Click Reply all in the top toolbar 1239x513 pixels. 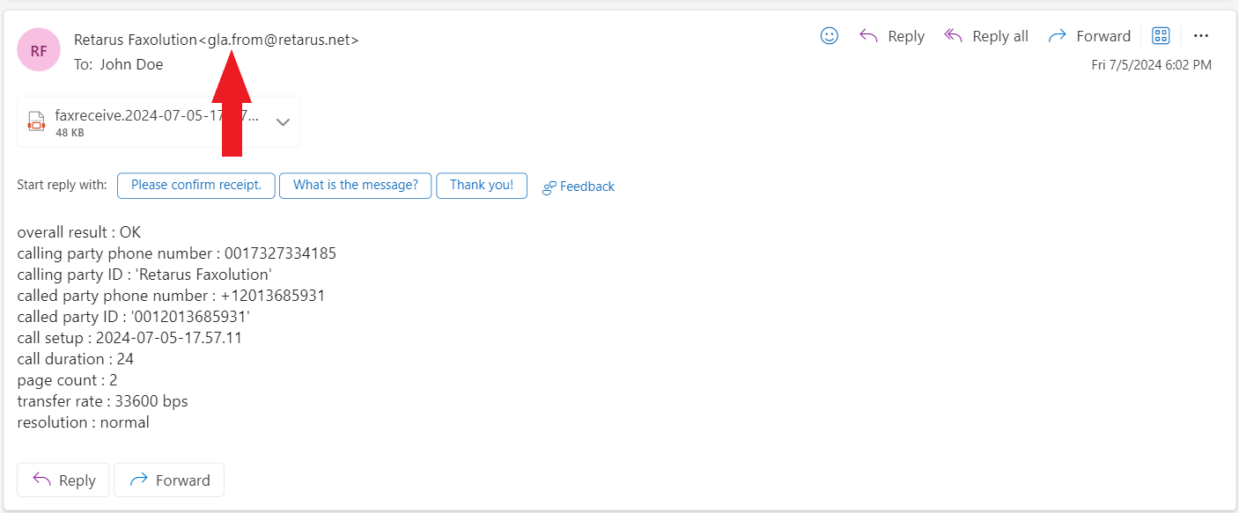point(986,36)
